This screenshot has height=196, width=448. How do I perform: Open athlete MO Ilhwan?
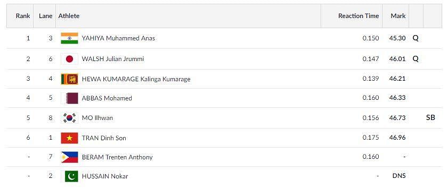tap(97, 118)
